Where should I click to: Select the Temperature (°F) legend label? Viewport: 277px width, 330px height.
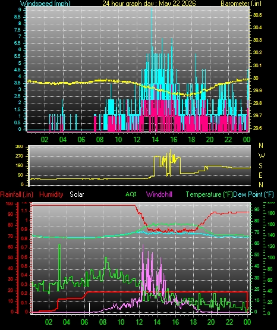click(x=209, y=194)
